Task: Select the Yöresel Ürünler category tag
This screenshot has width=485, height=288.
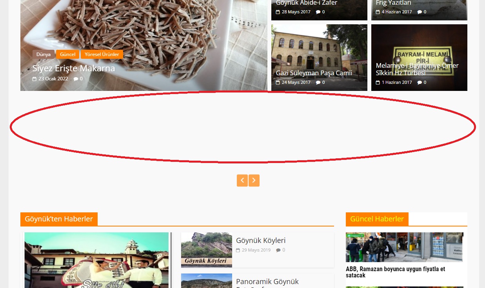Action: pos(102,54)
